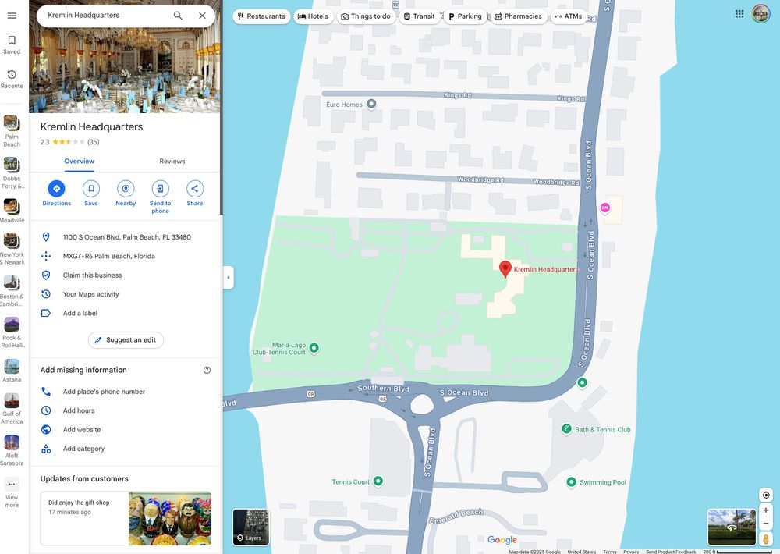The image size is (780, 554).
Task: Switch to the Reviews tab
Action: tap(172, 162)
